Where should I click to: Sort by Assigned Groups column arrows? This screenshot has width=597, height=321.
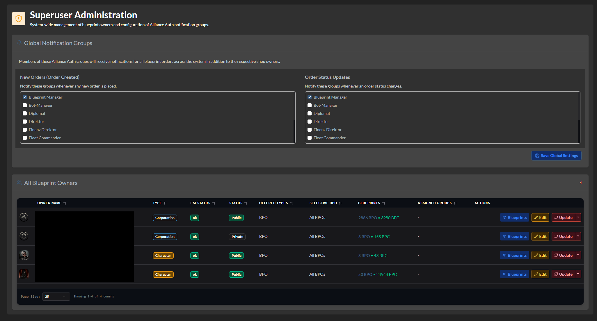455,203
